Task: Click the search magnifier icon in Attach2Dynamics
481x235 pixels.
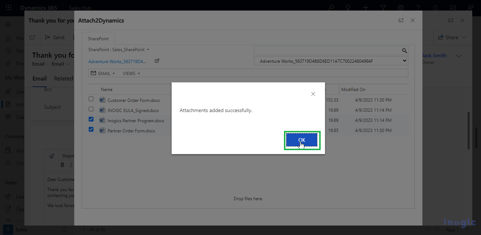Action: [x=404, y=51]
